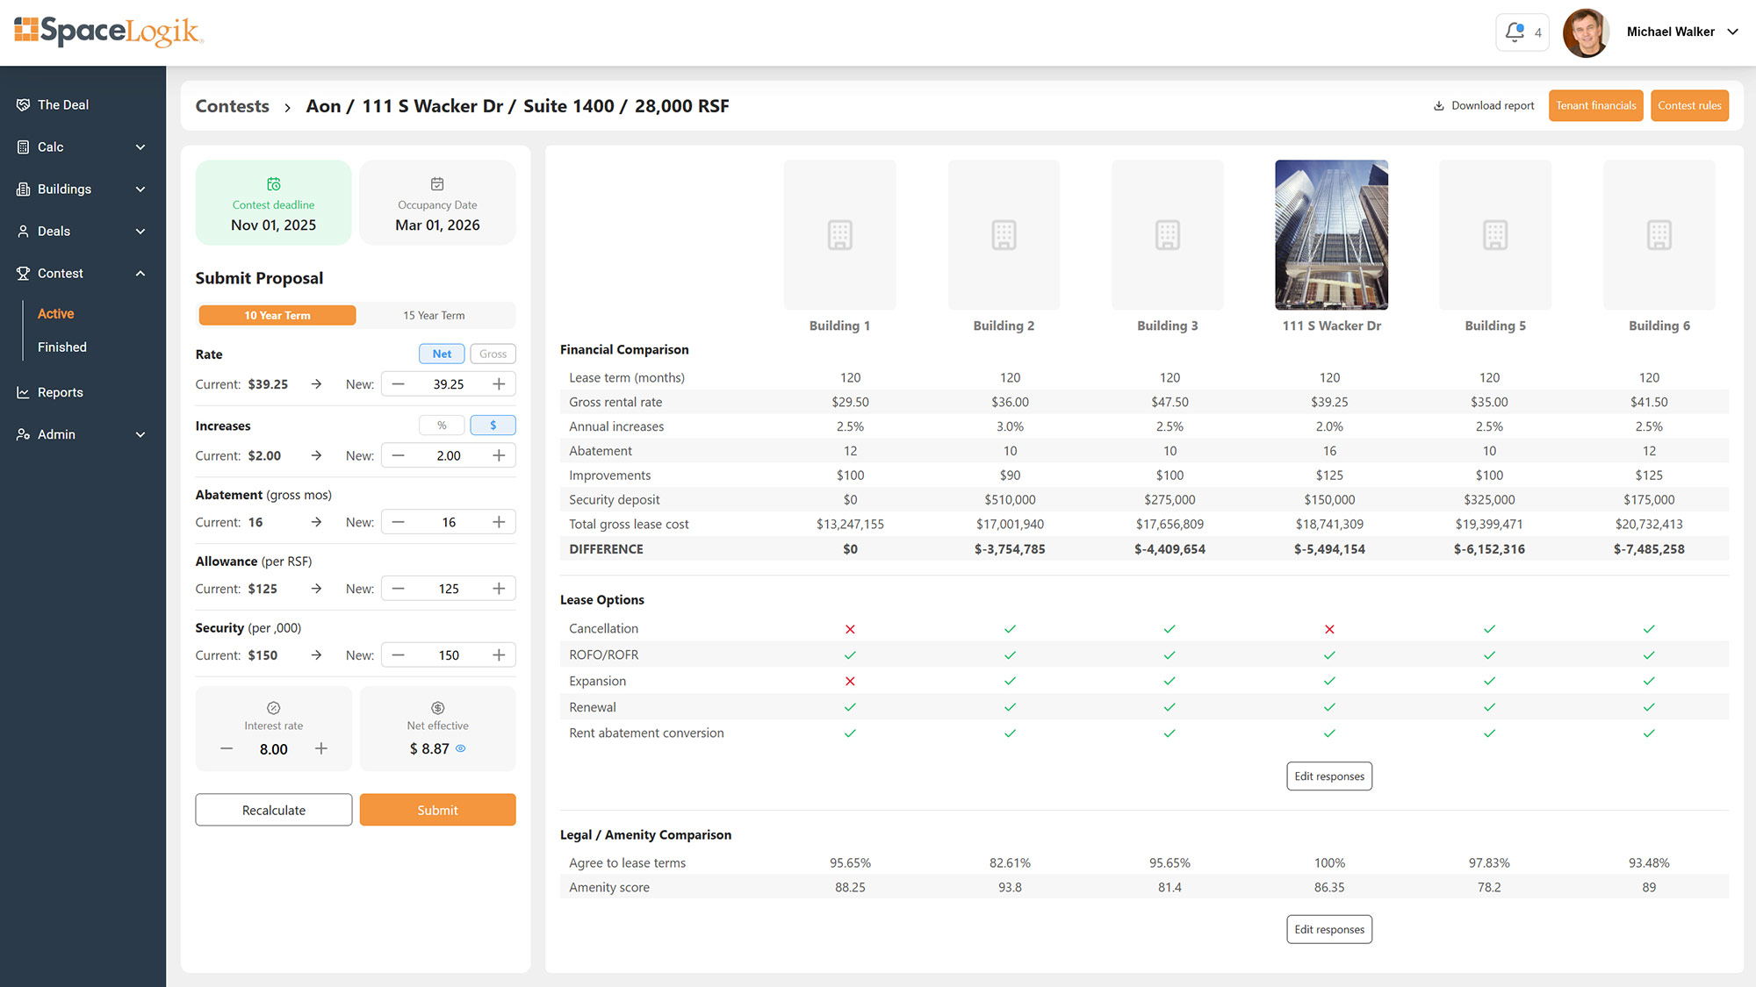Screen dimensions: 1756x987
Task: Increase the Rate value with plus icon
Action: 499,384
